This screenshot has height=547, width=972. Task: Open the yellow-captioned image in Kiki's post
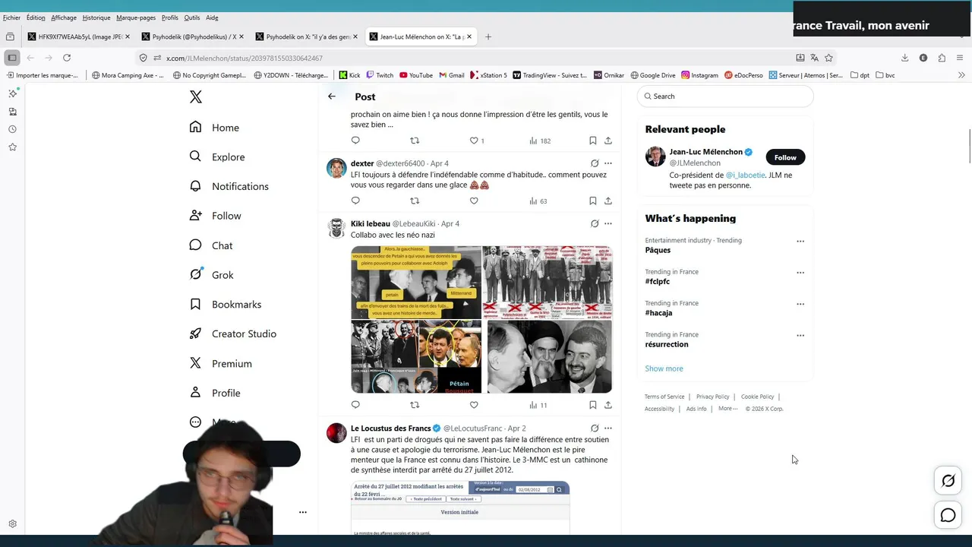415,282
